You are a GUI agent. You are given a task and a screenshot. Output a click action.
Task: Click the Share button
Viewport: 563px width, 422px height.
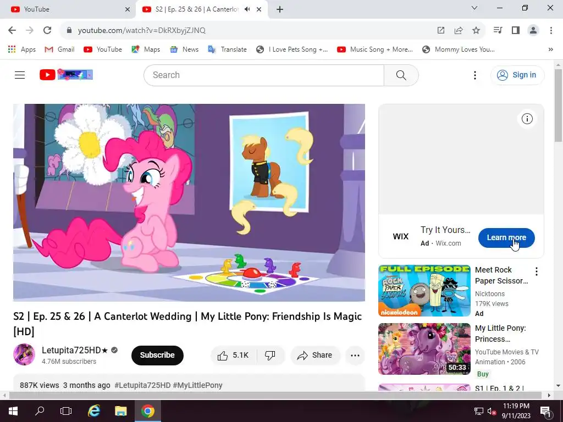pyautogui.click(x=315, y=356)
